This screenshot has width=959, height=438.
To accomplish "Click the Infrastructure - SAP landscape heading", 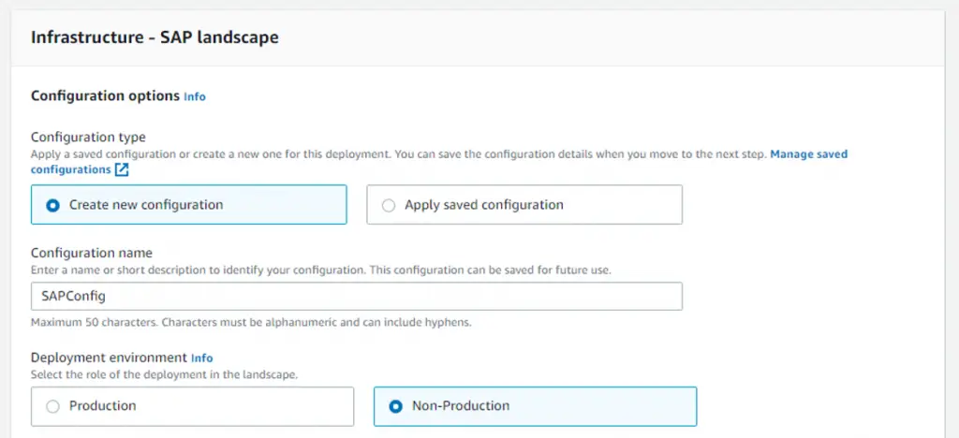I will point(155,37).
